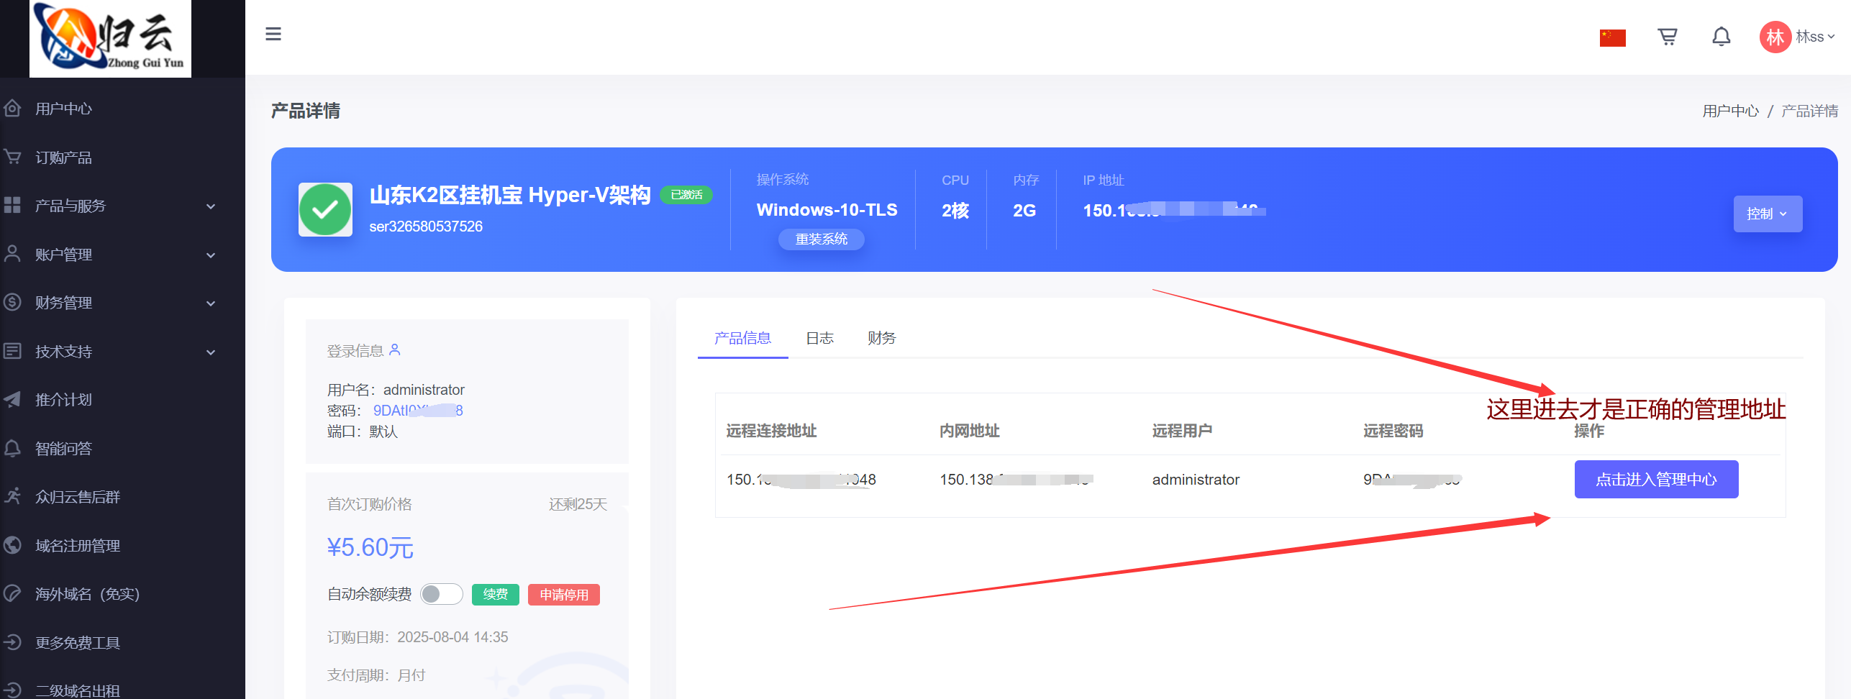Click the 重装系统 button

pos(821,239)
